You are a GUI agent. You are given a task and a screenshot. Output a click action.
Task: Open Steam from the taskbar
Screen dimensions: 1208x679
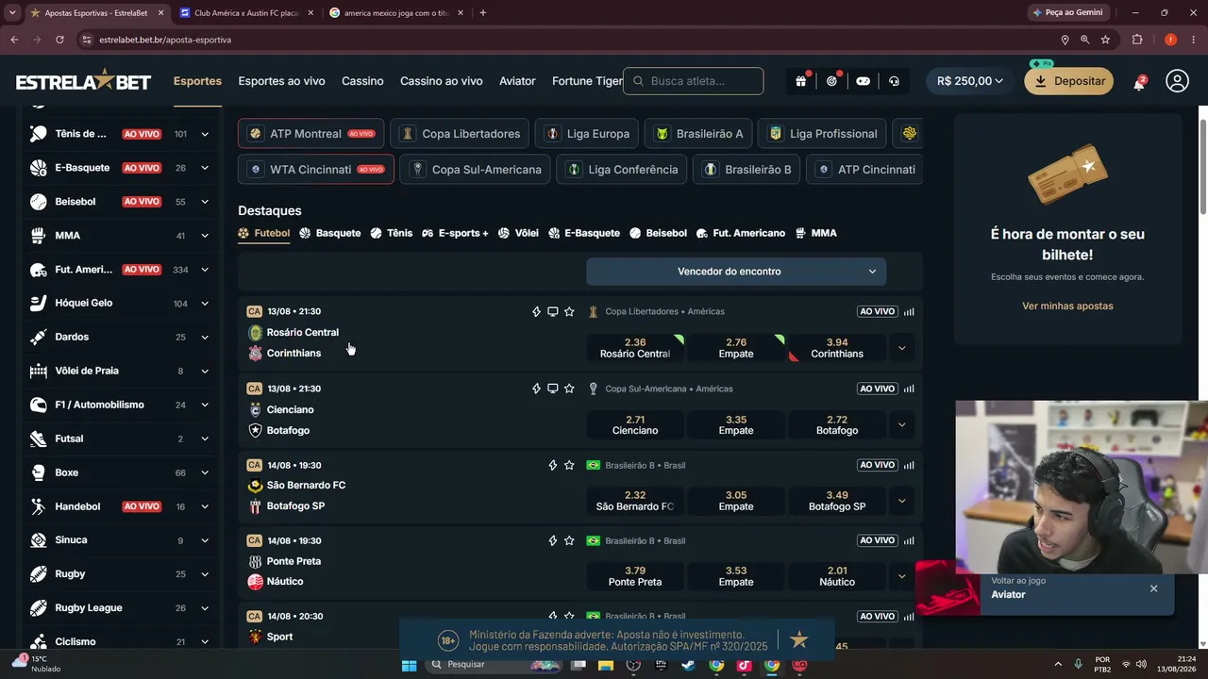tap(688, 665)
